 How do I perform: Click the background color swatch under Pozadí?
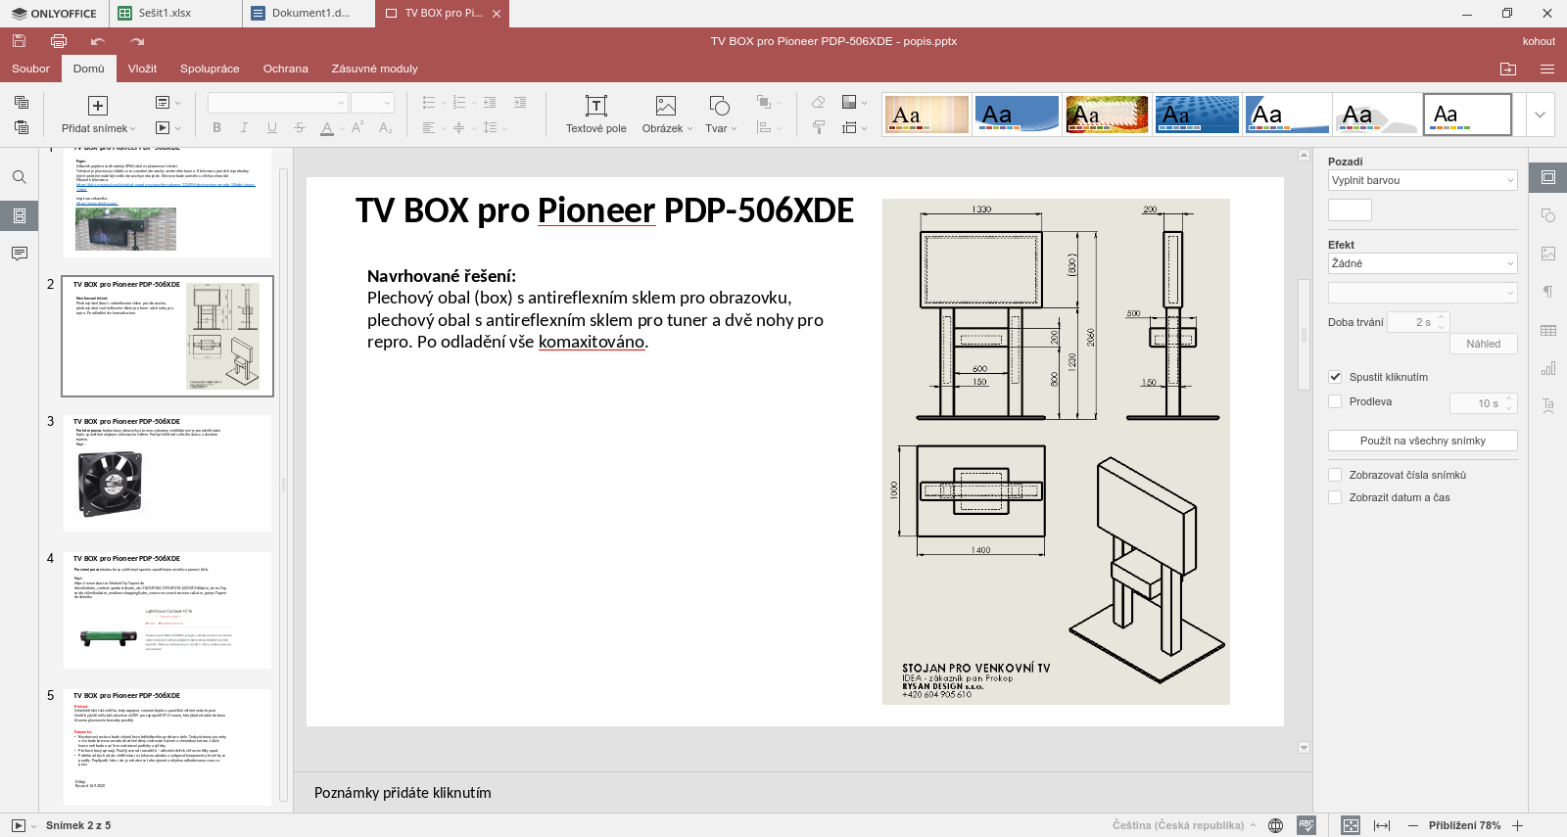coord(1350,209)
